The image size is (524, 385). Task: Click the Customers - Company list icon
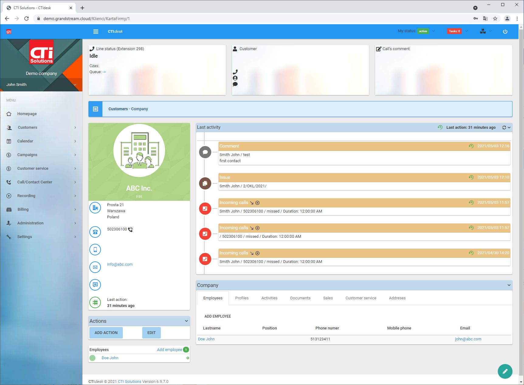[95, 109]
